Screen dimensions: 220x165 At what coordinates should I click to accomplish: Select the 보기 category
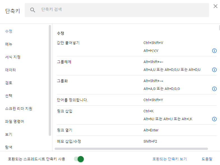[9, 134]
